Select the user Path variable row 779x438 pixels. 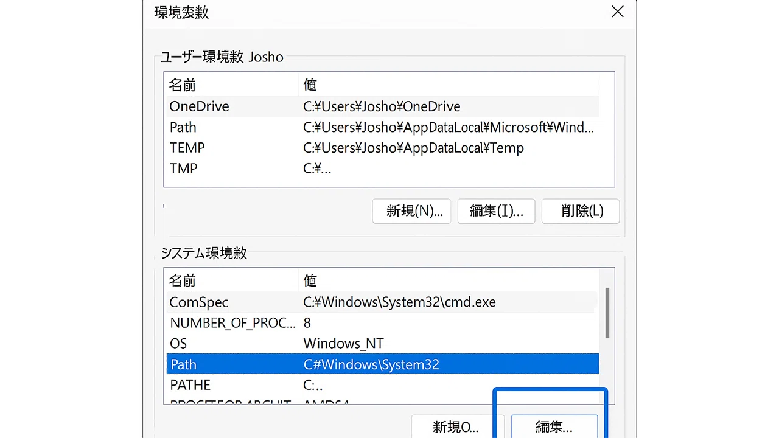coord(383,127)
